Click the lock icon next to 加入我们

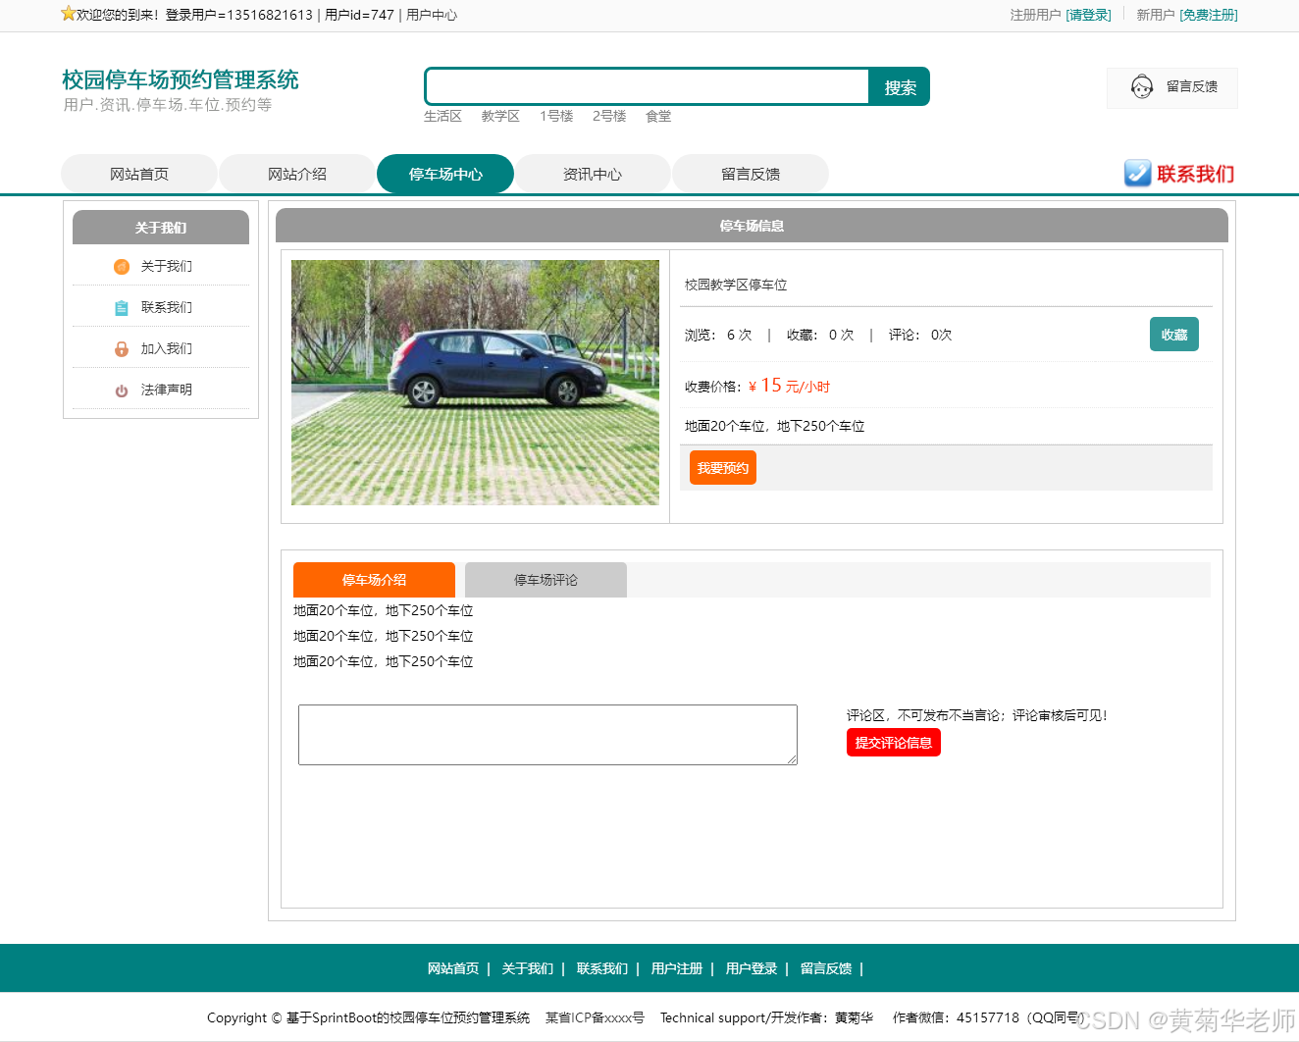coord(122,348)
